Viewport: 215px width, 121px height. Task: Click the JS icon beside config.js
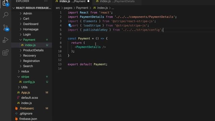click(x=20, y=82)
